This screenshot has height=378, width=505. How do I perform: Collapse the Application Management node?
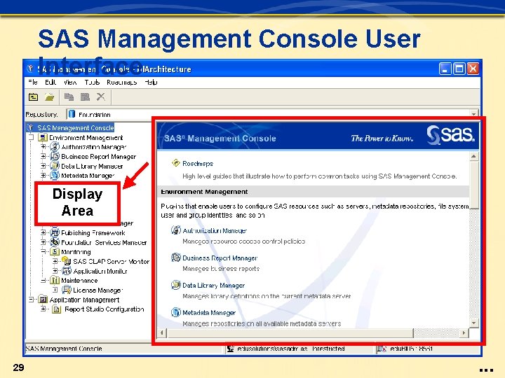[32, 300]
